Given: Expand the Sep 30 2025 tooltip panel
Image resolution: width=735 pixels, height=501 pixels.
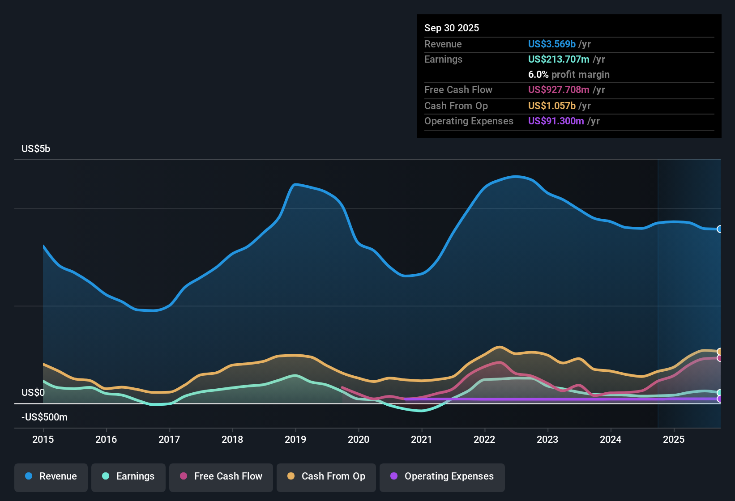Looking at the screenshot, I should pos(568,76).
